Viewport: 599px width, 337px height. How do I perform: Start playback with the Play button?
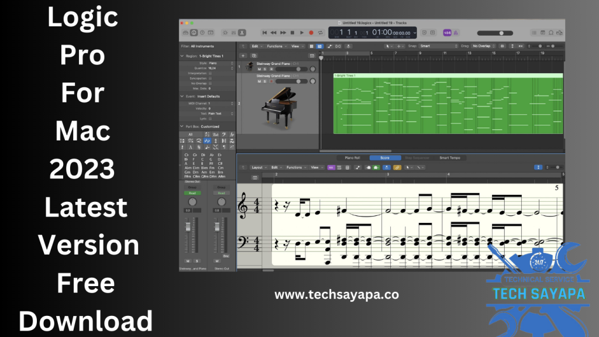pyautogui.click(x=302, y=33)
